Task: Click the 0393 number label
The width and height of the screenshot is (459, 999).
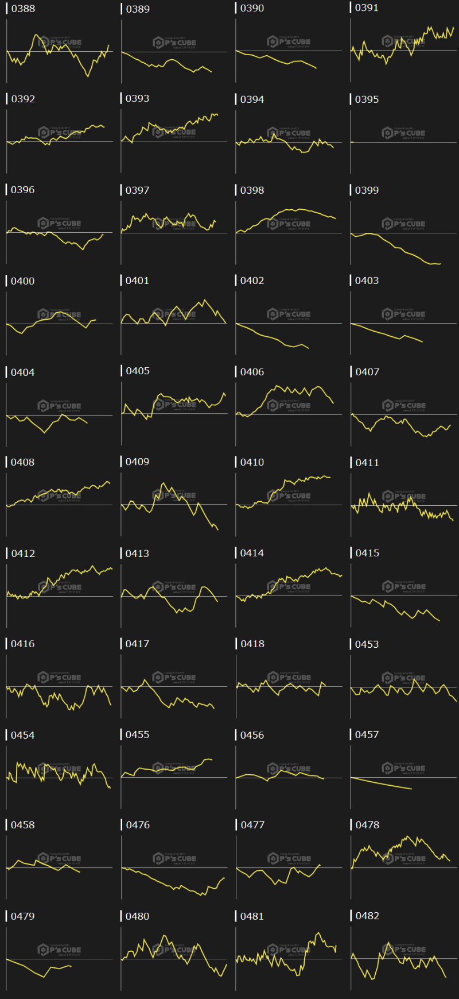Action: (138, 99)
